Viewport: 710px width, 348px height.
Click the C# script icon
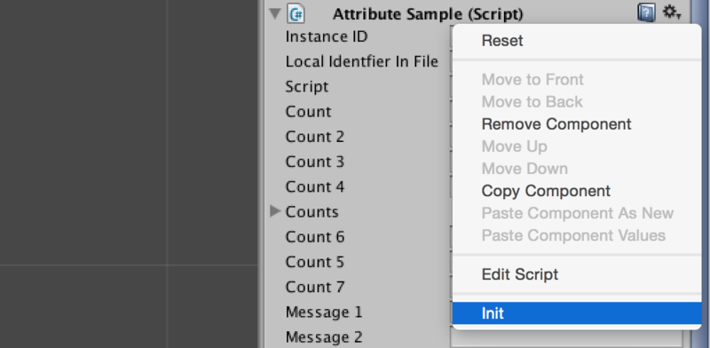[296, 13]
